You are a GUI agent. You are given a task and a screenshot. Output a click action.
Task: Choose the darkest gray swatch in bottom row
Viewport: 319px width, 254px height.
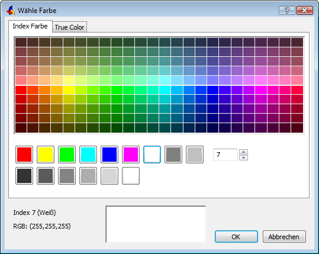pos(24,176)
